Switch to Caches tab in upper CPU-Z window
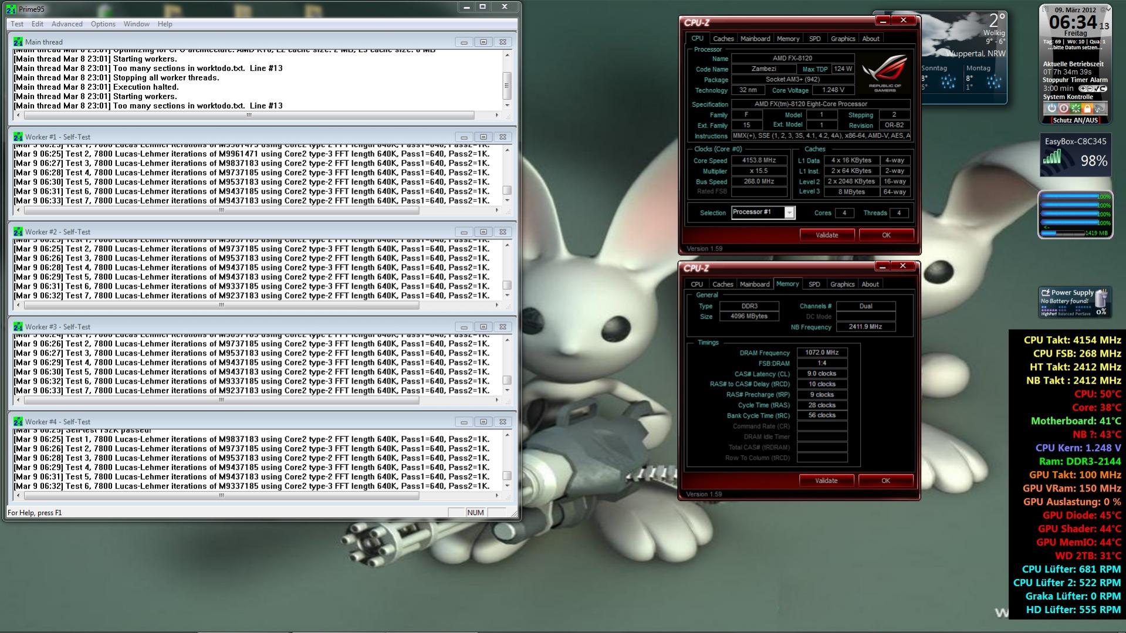 [x=723, y=39]
